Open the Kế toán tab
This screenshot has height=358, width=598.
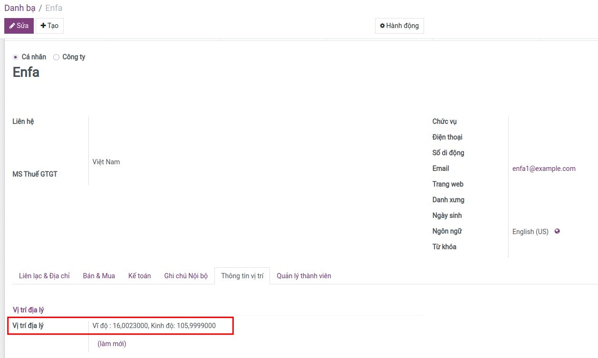139,276
